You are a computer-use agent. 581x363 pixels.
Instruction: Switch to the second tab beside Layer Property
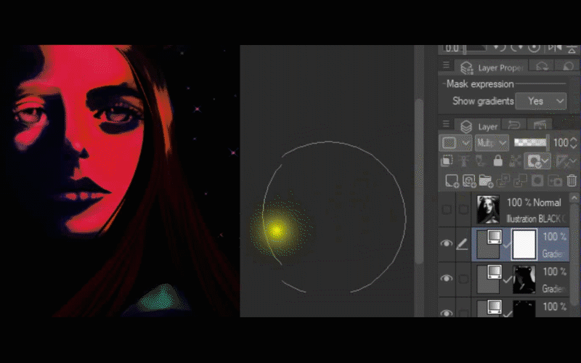542,66
